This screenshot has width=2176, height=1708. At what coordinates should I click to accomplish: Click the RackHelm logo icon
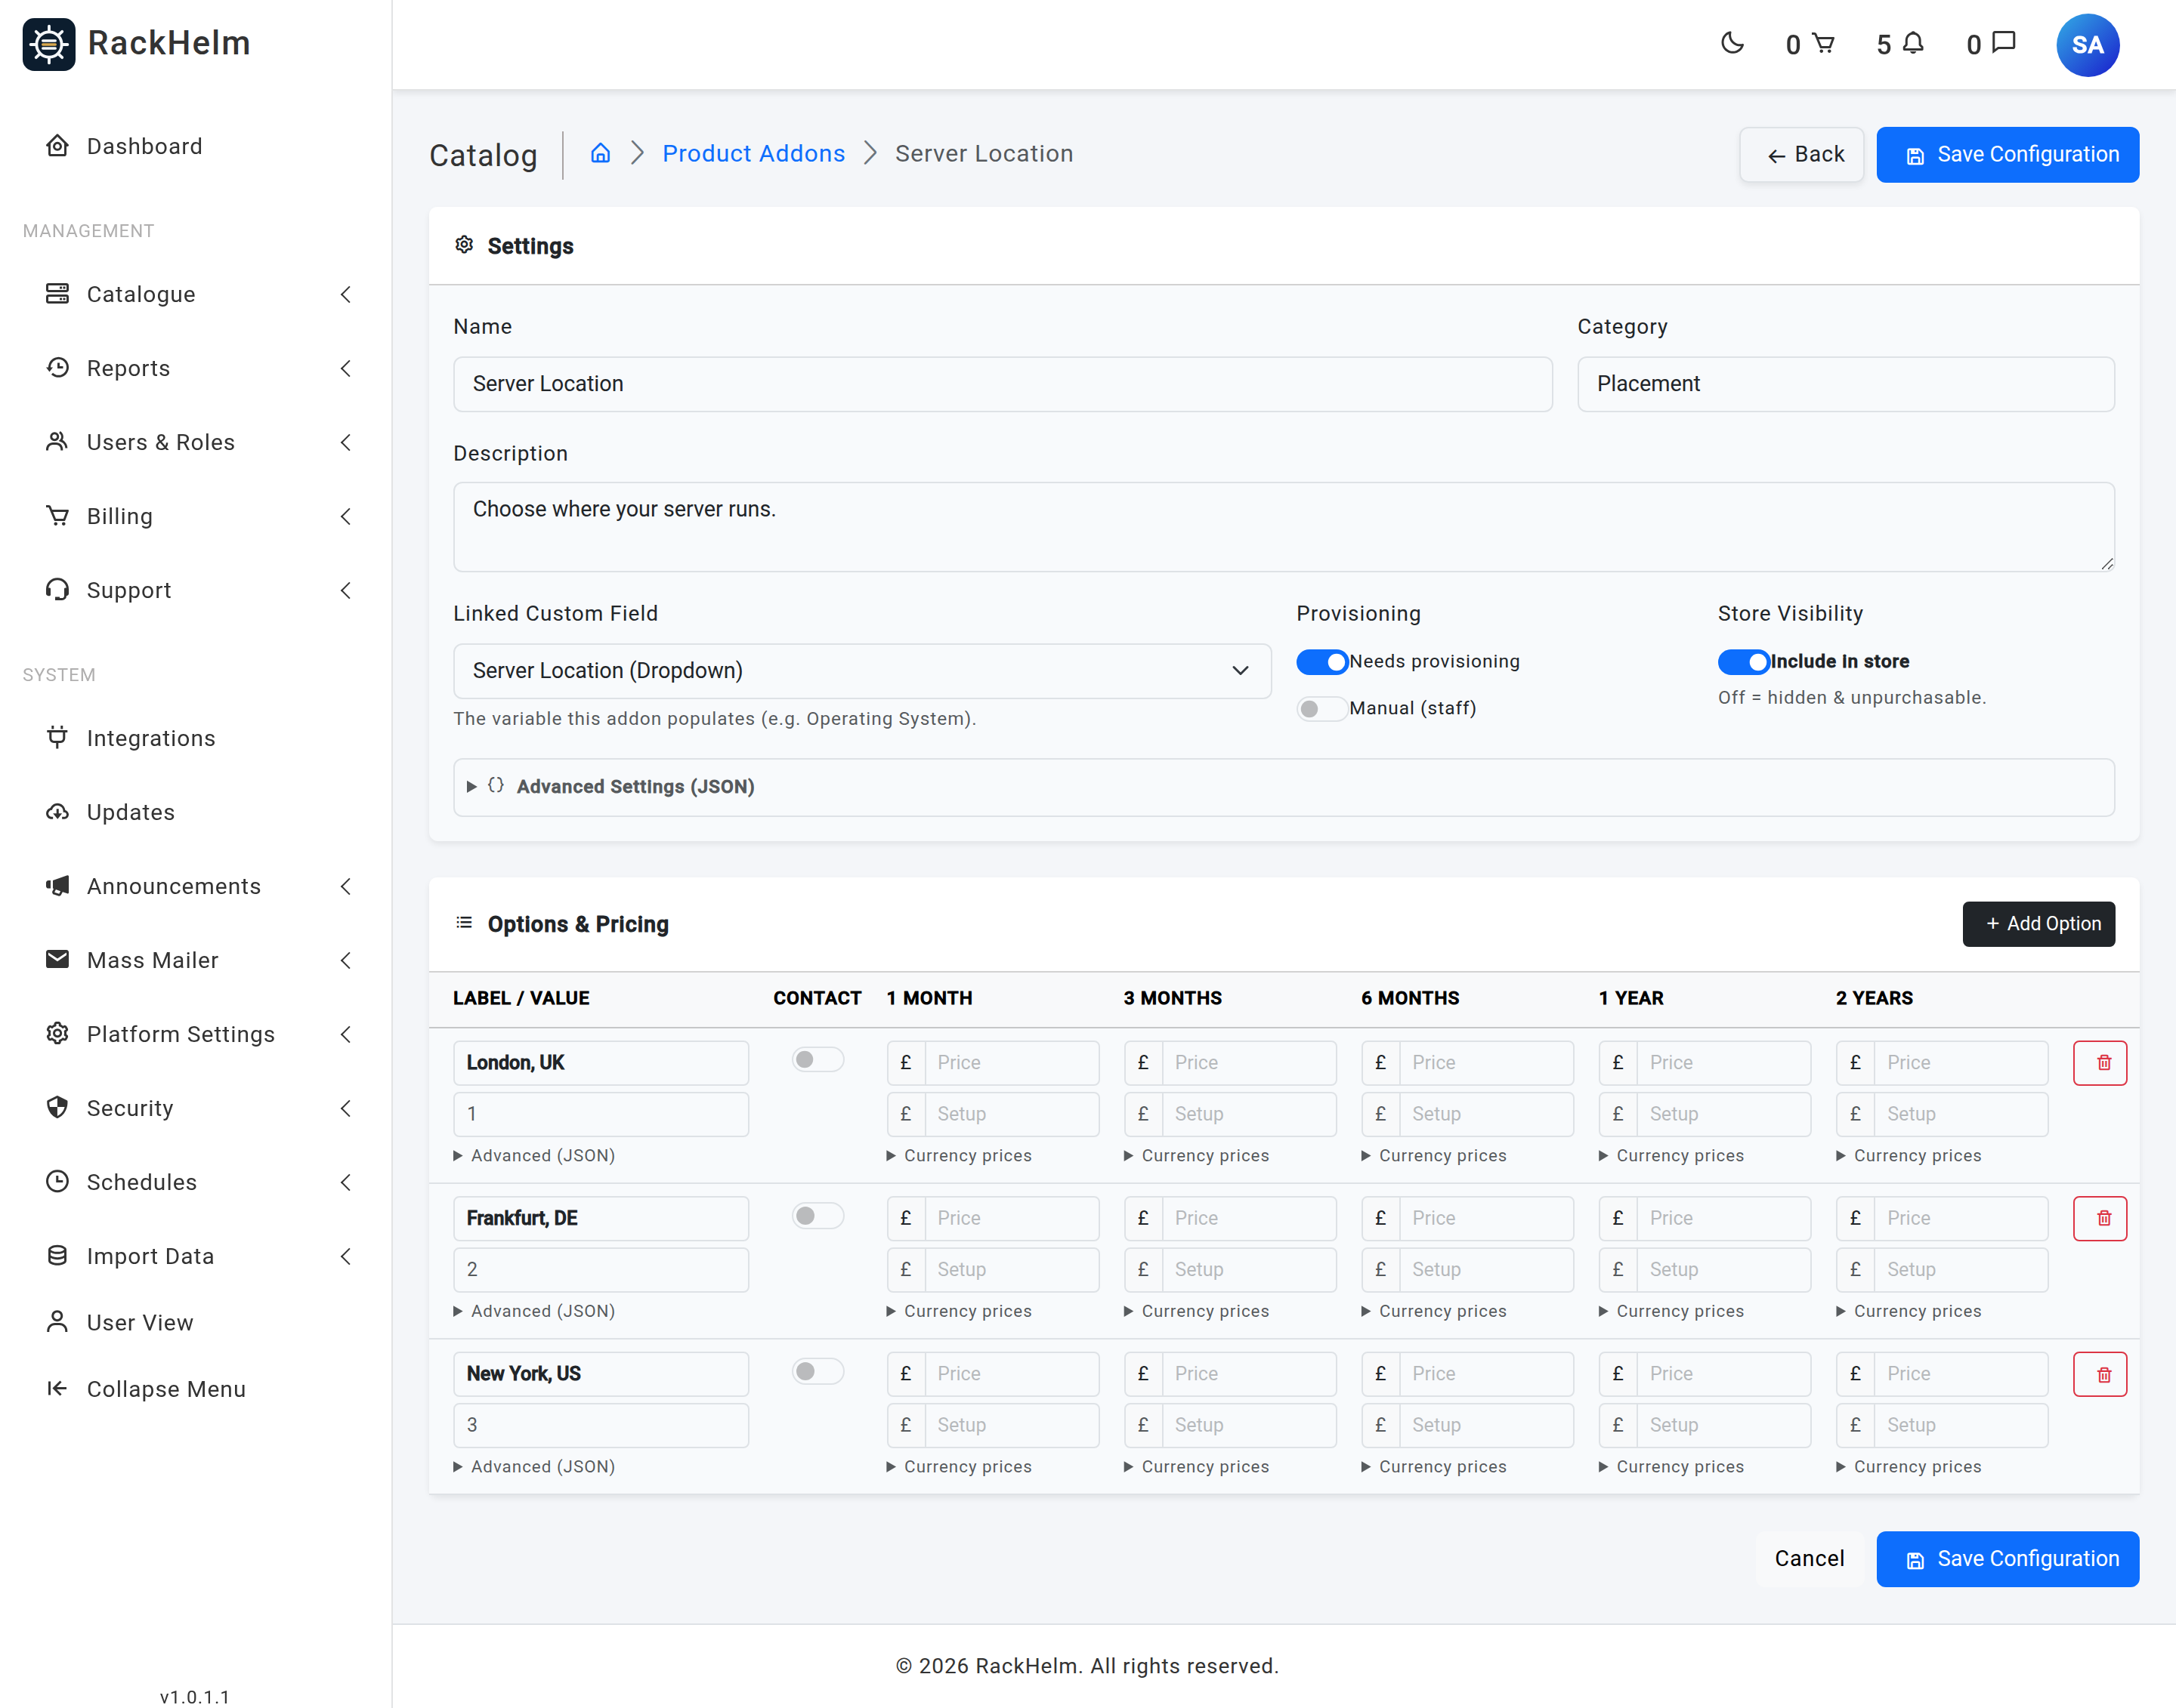pos(49,44)
